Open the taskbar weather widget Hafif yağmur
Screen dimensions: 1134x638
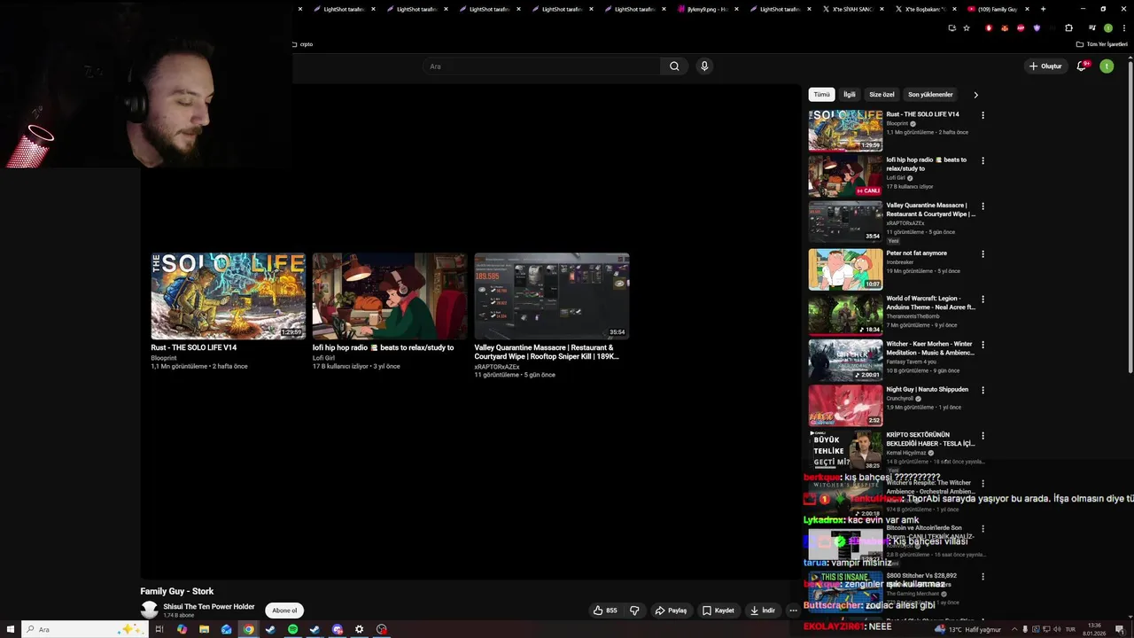pos(967,629)
